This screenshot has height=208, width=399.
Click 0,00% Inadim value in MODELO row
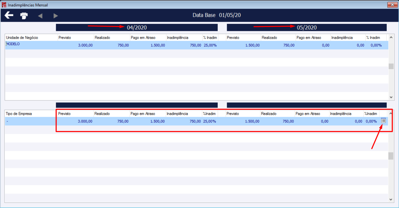click(x=376, y=45)
